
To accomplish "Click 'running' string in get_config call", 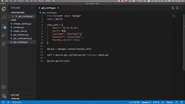I will point(91,55).
